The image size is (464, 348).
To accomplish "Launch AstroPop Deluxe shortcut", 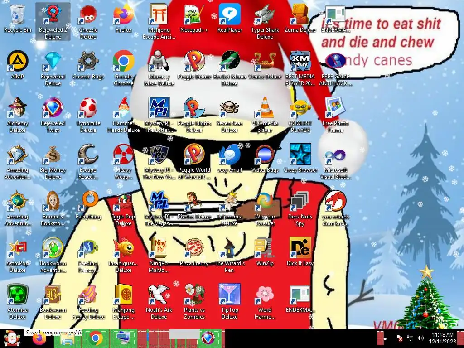I will (x=18, y=255).
